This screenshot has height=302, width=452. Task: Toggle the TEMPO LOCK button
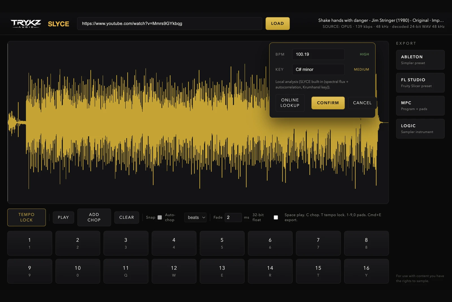pyautogui.click(x=27, y=217)
